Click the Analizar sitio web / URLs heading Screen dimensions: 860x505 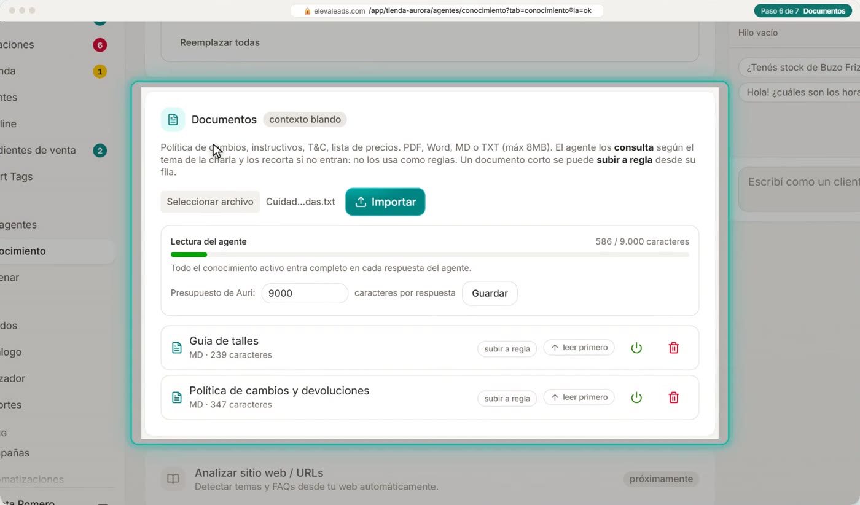click(x=259, y=473)
